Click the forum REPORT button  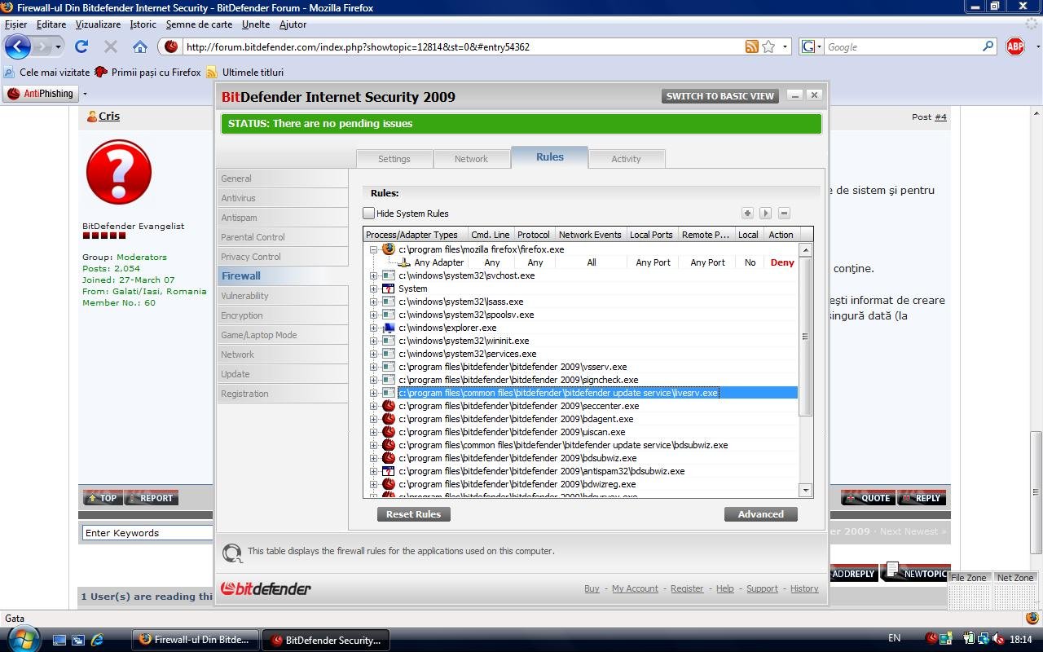(x=151, y=498)
